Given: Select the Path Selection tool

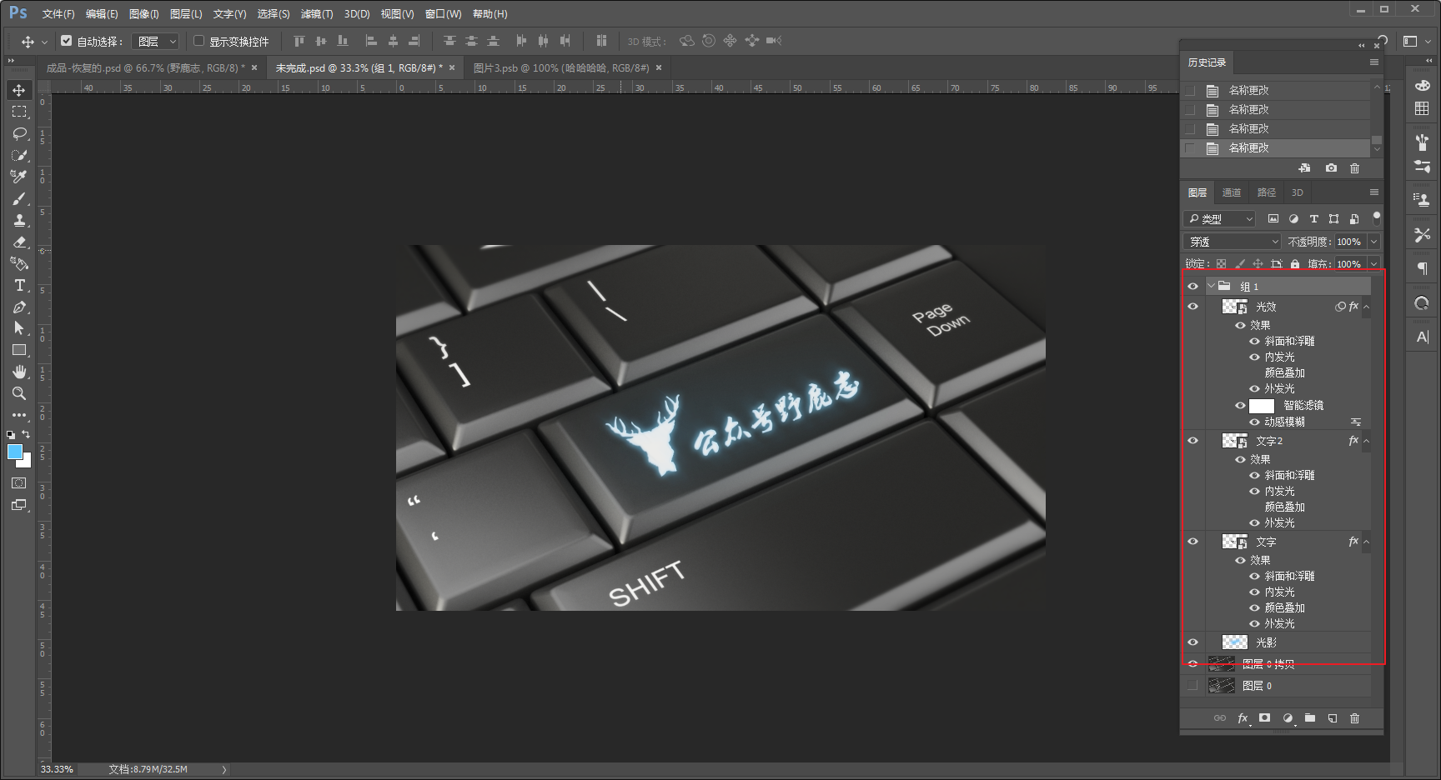Looking at the screenshot, I should pyautogui.click(x=19, y=328).
